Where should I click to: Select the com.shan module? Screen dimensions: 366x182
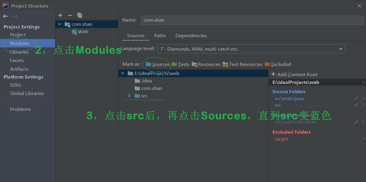pyautogui.click(x=87, y=24)
